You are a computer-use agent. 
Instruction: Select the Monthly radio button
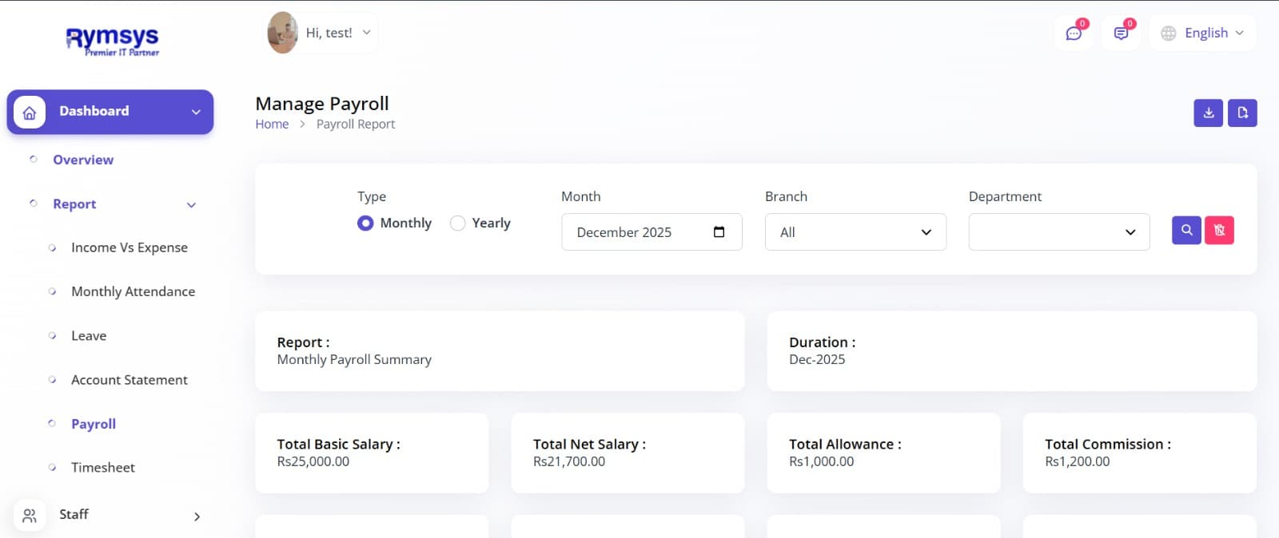pyautogui.click(x=365, y=224)
